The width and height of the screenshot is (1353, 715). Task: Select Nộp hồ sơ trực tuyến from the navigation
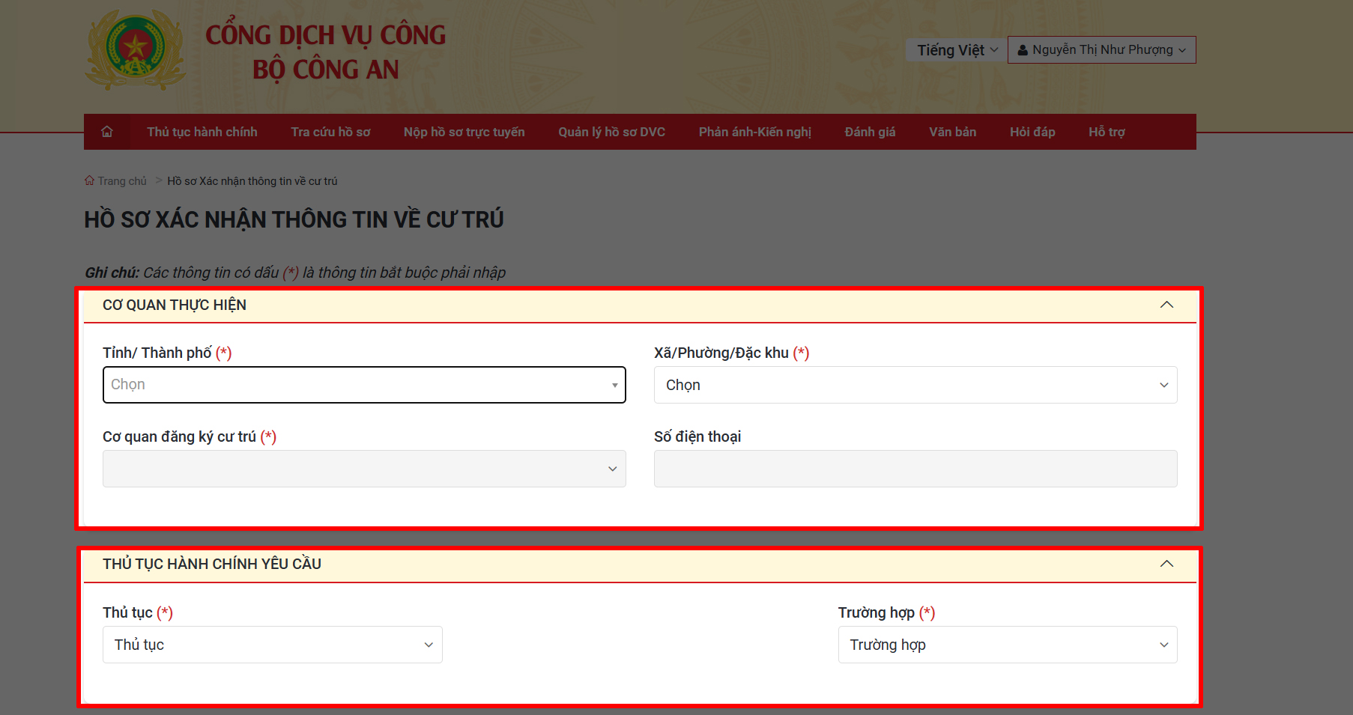coord(464,131)
